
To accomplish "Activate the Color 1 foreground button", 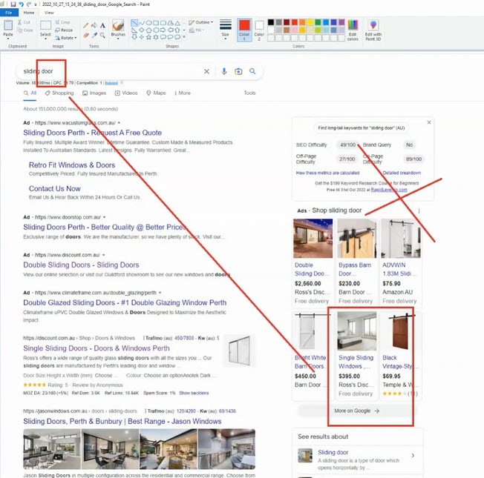I will pos(244,30).
